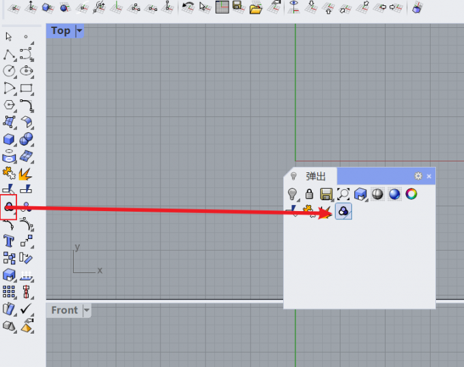Screen dimensions: 464x367
Task: Select the arrow pointer tool in left toolbar
Action: 9,37
